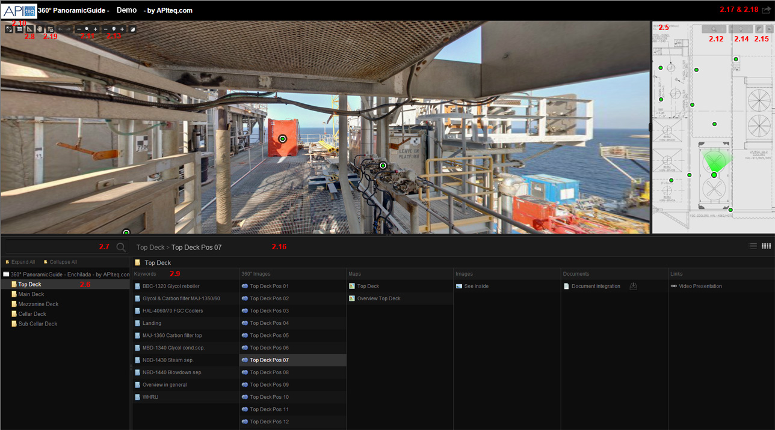This screenshot has width=775, height=430.
Task: Select the pan hand tool
Action: click(39, 28)
